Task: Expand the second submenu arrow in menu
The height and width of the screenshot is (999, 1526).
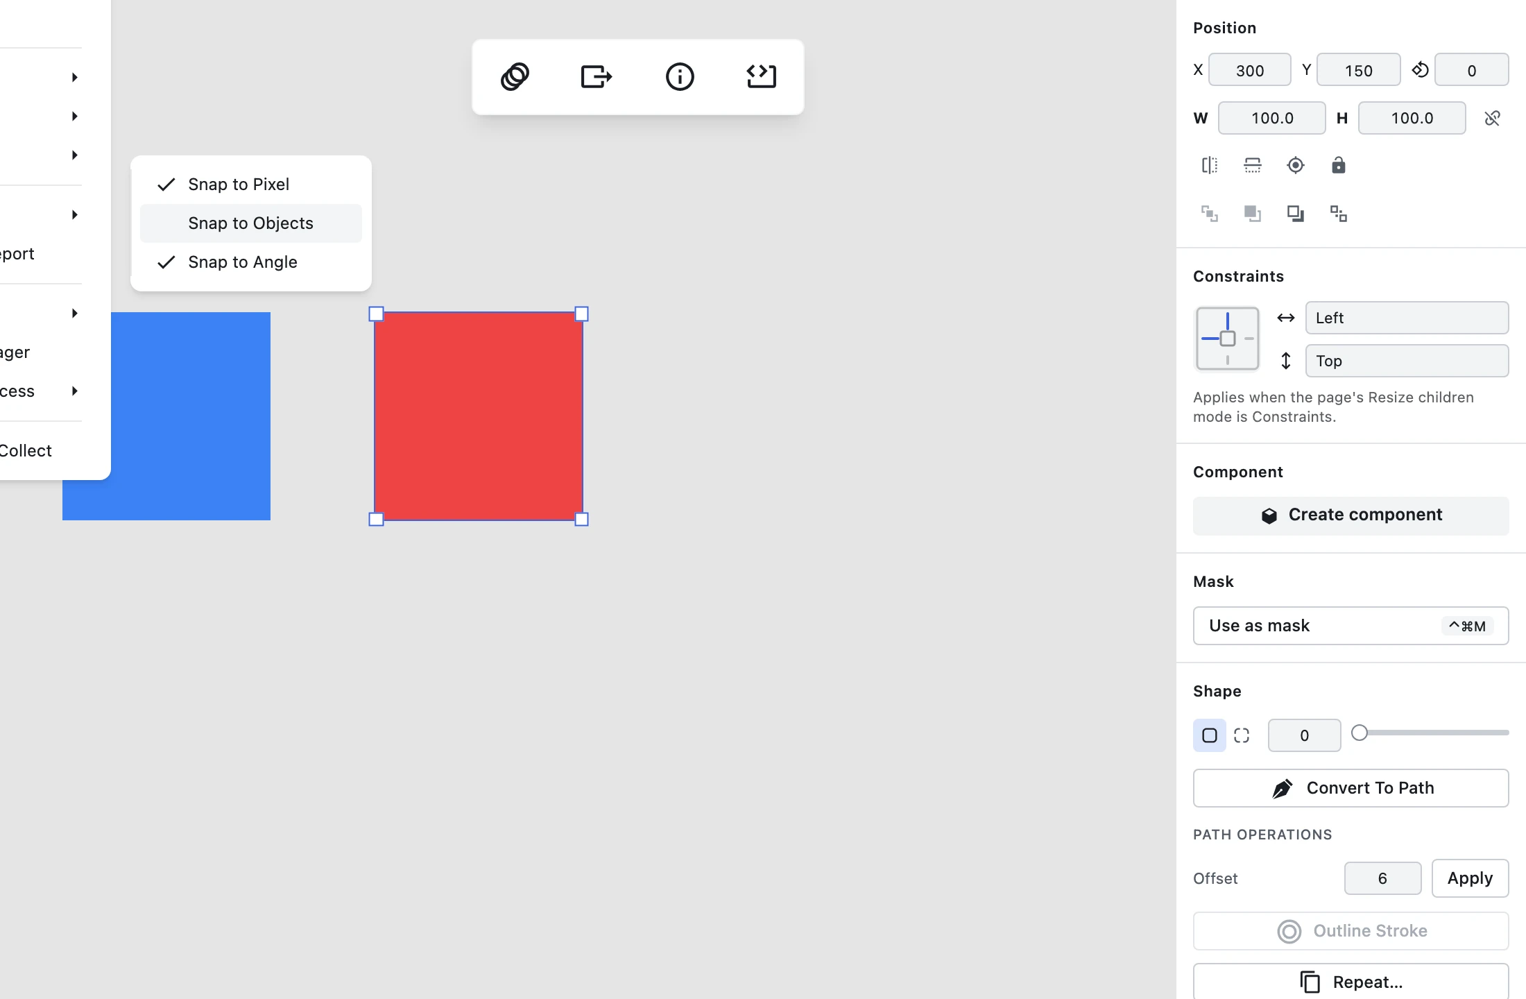Action: pyautogui.click(x=74, y=116)
